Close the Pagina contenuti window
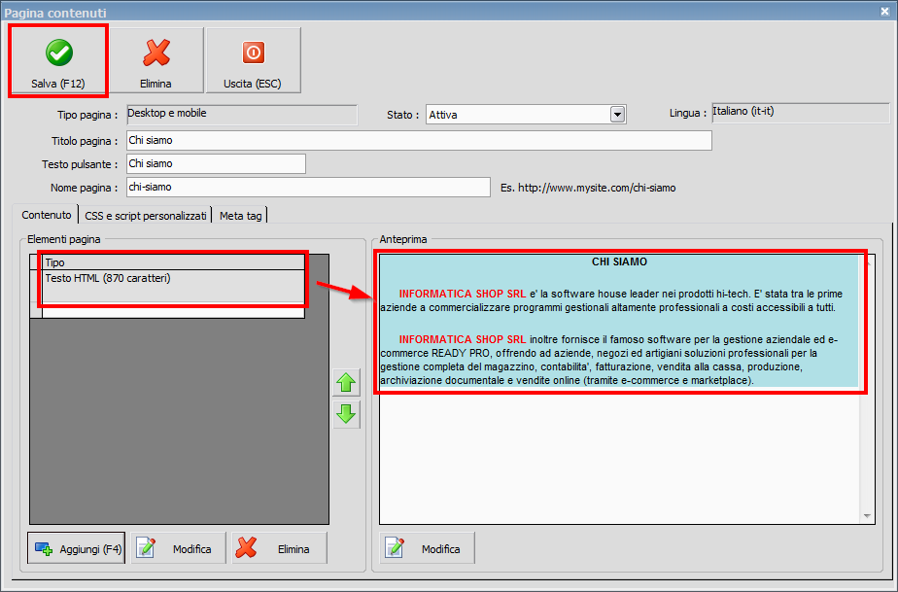 (884, 11)
